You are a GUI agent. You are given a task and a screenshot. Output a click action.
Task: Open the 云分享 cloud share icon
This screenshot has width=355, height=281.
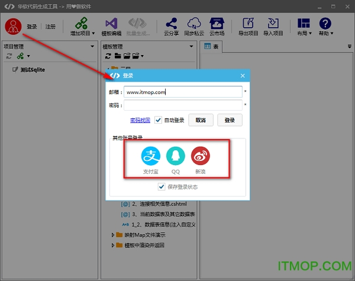click(171, 23)
